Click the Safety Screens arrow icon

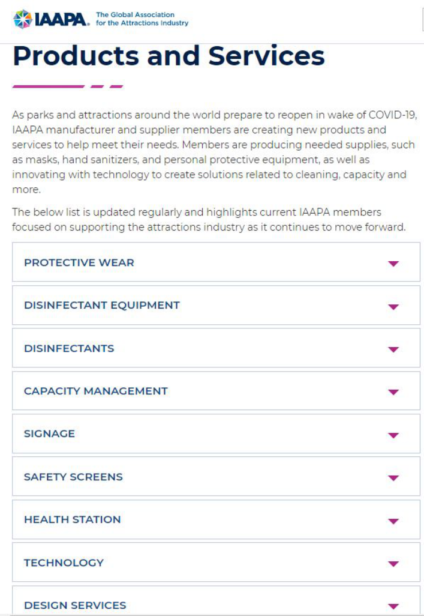(393, 478)
